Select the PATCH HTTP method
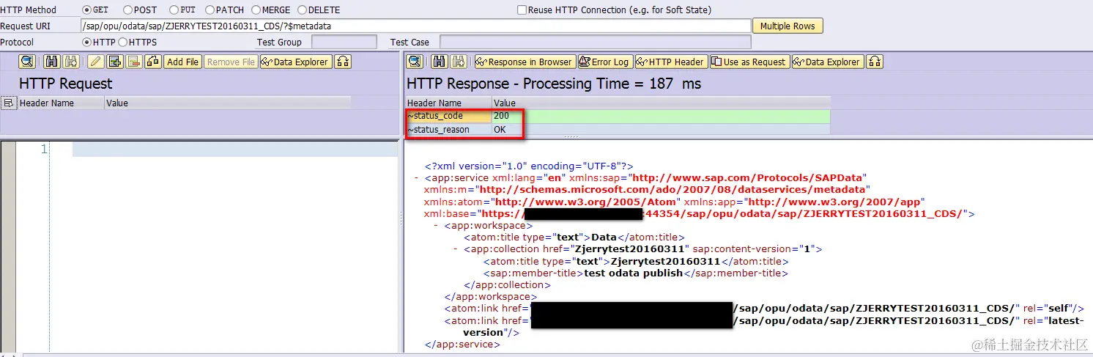The width and height of the screenshot is (1093, 357). 210,10
